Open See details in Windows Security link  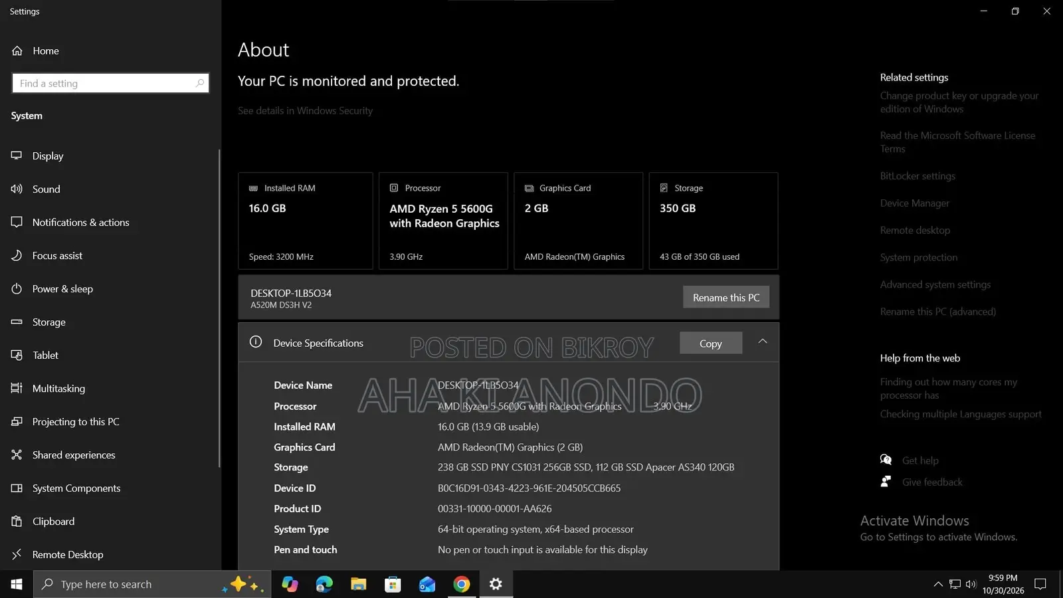pos(305,110)
